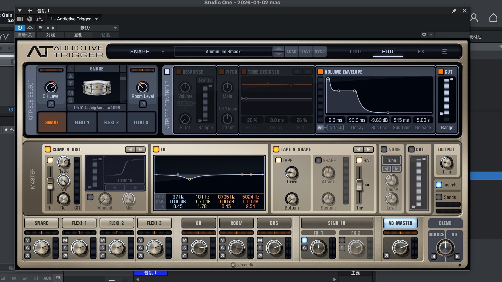The height and width of the screenshot is (282, 502).
Task: Click the Home icon in the top-right corner
Action: pos(494,17)
